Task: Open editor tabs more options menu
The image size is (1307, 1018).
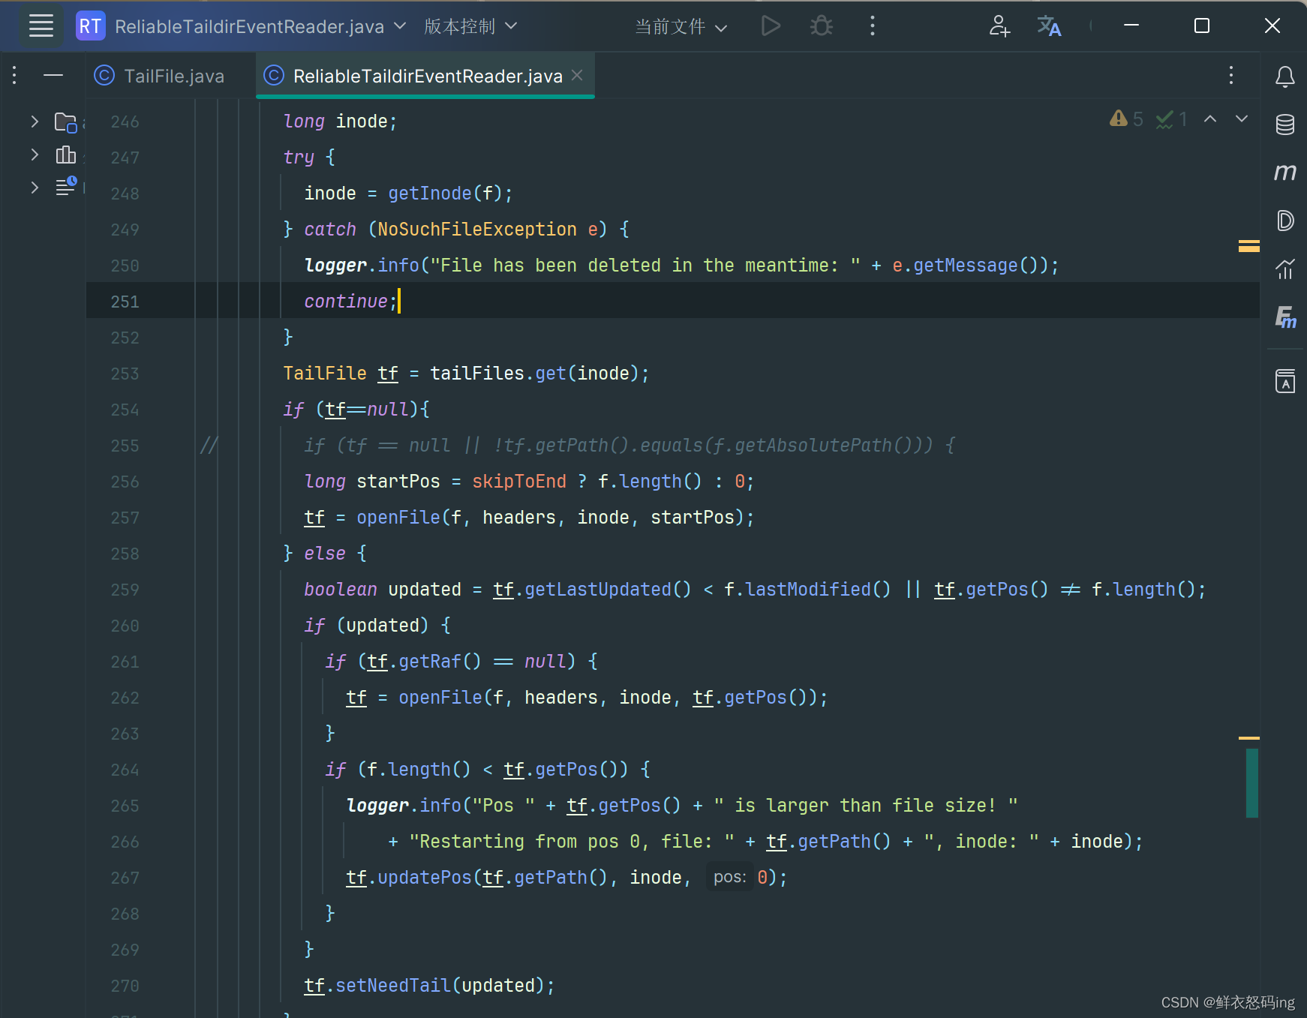Action: point(1230,76)
